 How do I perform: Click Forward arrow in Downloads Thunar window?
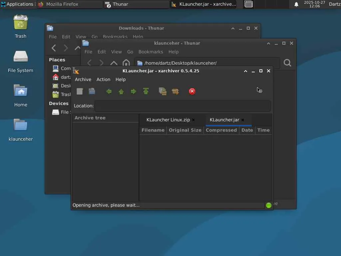pos(66,48)
